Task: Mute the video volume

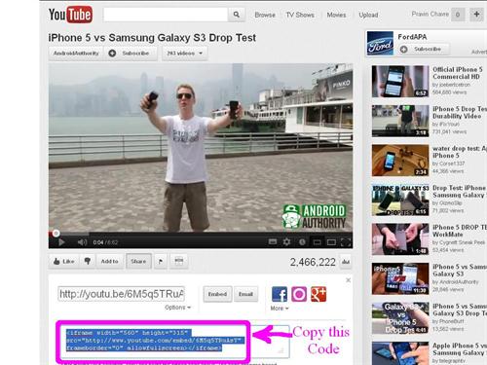Action: click(x=82, y=242)
